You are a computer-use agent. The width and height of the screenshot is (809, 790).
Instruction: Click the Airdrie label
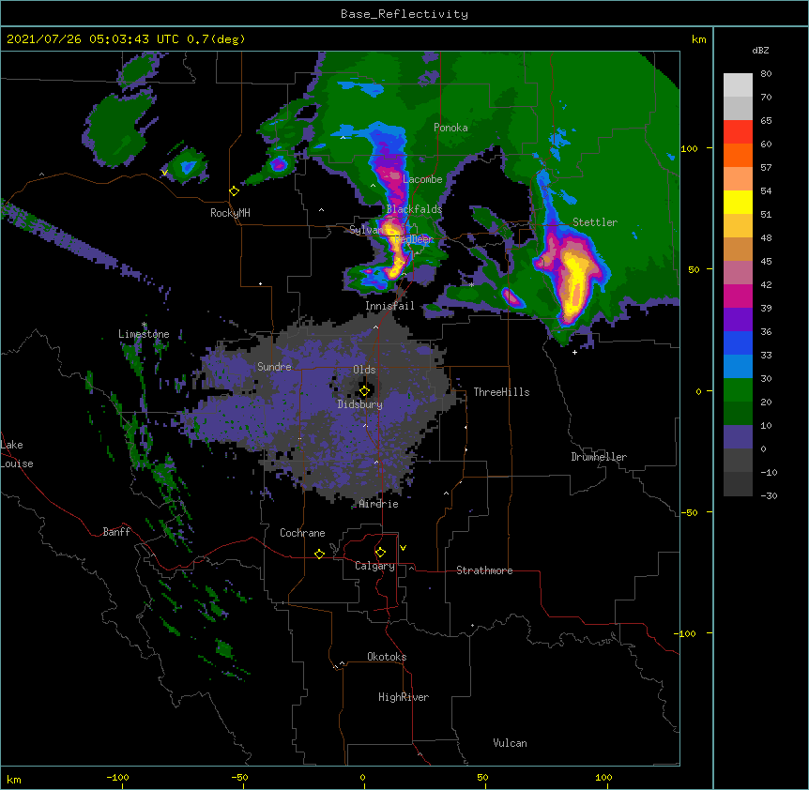tap(379, 504)
